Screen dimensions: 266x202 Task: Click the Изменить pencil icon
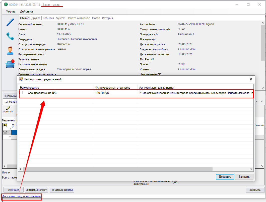(8, 108)
